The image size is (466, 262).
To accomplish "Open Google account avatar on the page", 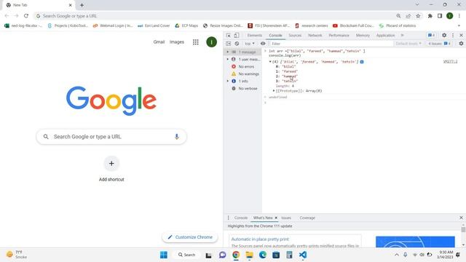I will pos(211,42).
